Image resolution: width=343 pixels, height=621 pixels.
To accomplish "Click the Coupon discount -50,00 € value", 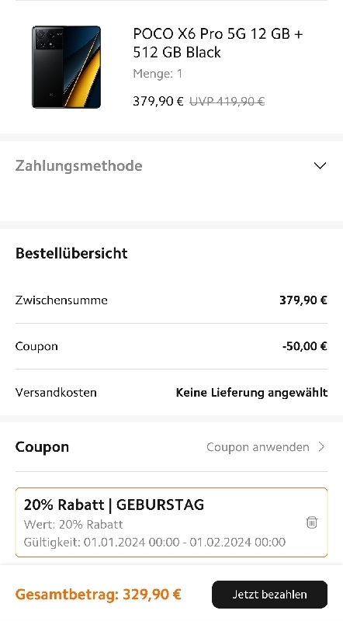I will click(x=304, y=346).
